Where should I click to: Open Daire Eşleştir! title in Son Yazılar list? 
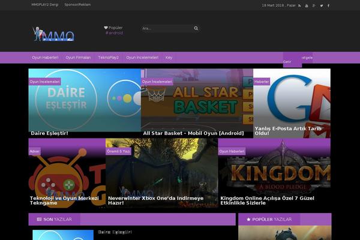coord(115,232)
